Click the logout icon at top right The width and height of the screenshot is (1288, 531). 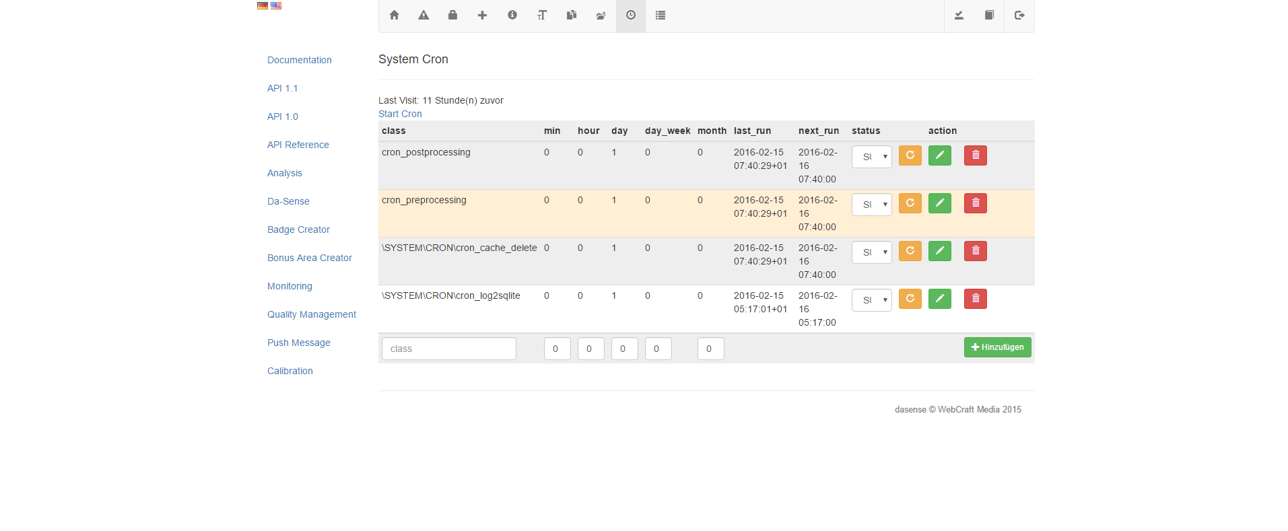(x=1019, y=15)
